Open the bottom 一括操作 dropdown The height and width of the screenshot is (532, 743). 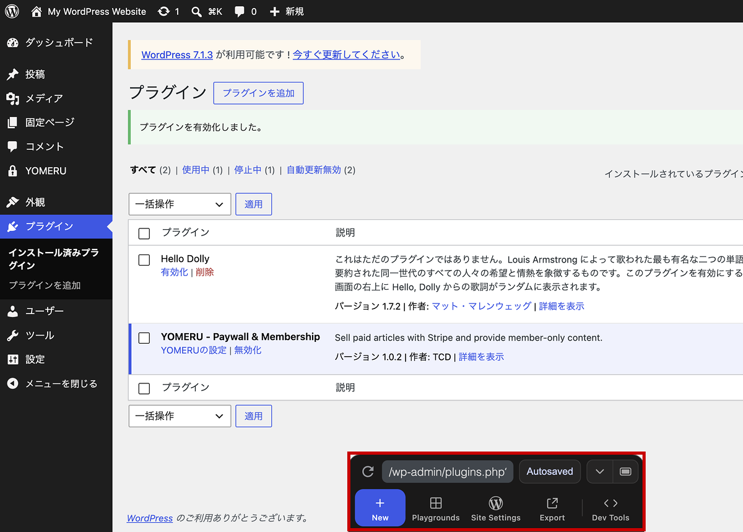[180, 416]
